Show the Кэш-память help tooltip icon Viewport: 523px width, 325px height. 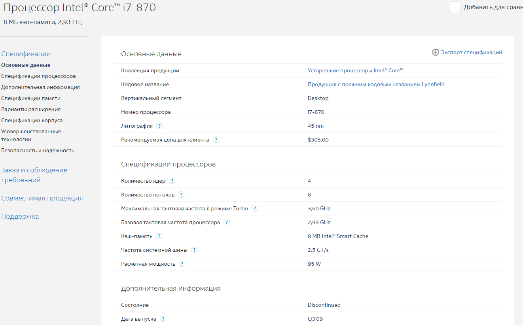pyautogui.click(x=159, y=236)
